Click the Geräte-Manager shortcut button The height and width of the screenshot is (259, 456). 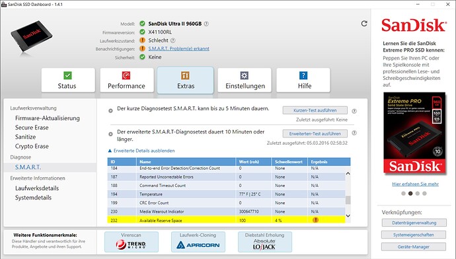[x=414, y=247]
